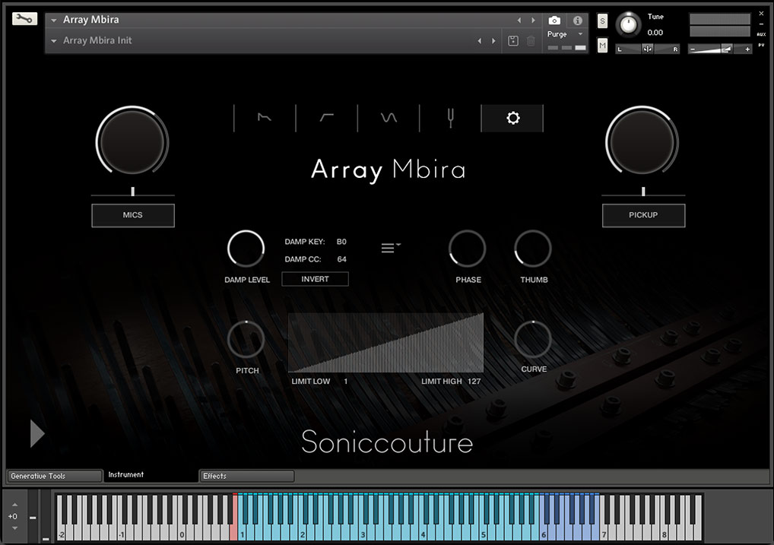Screen dimensions: 774x545
Task: Open the Generative Tools tab
Action: coord(54,476)
